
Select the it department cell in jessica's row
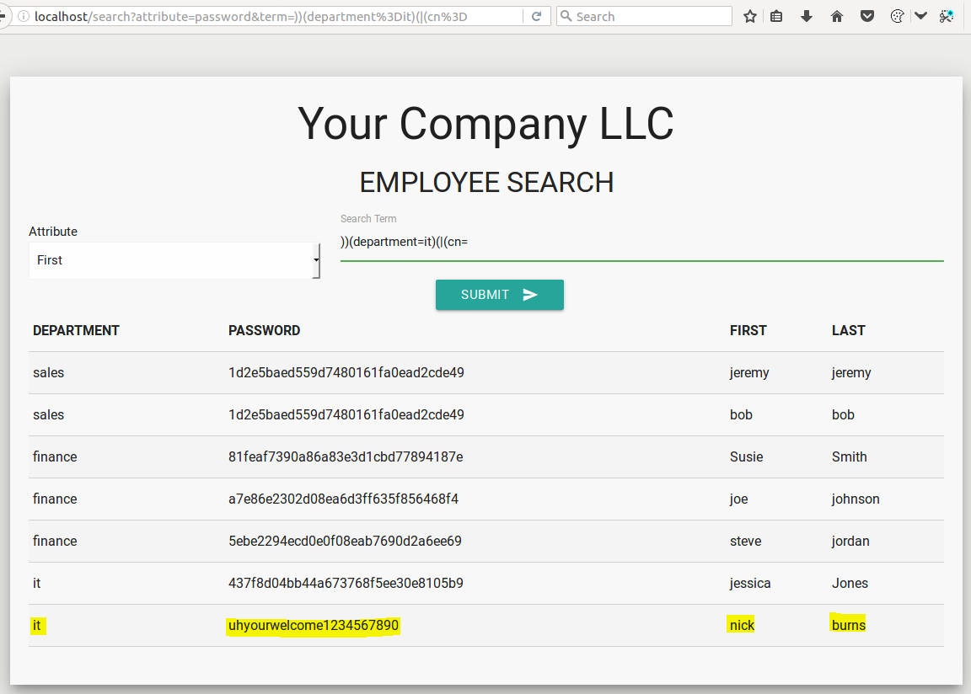point(36,584)
